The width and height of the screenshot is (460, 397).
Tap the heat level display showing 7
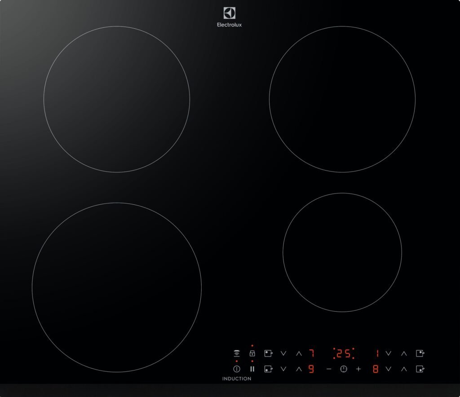point(312,353)
